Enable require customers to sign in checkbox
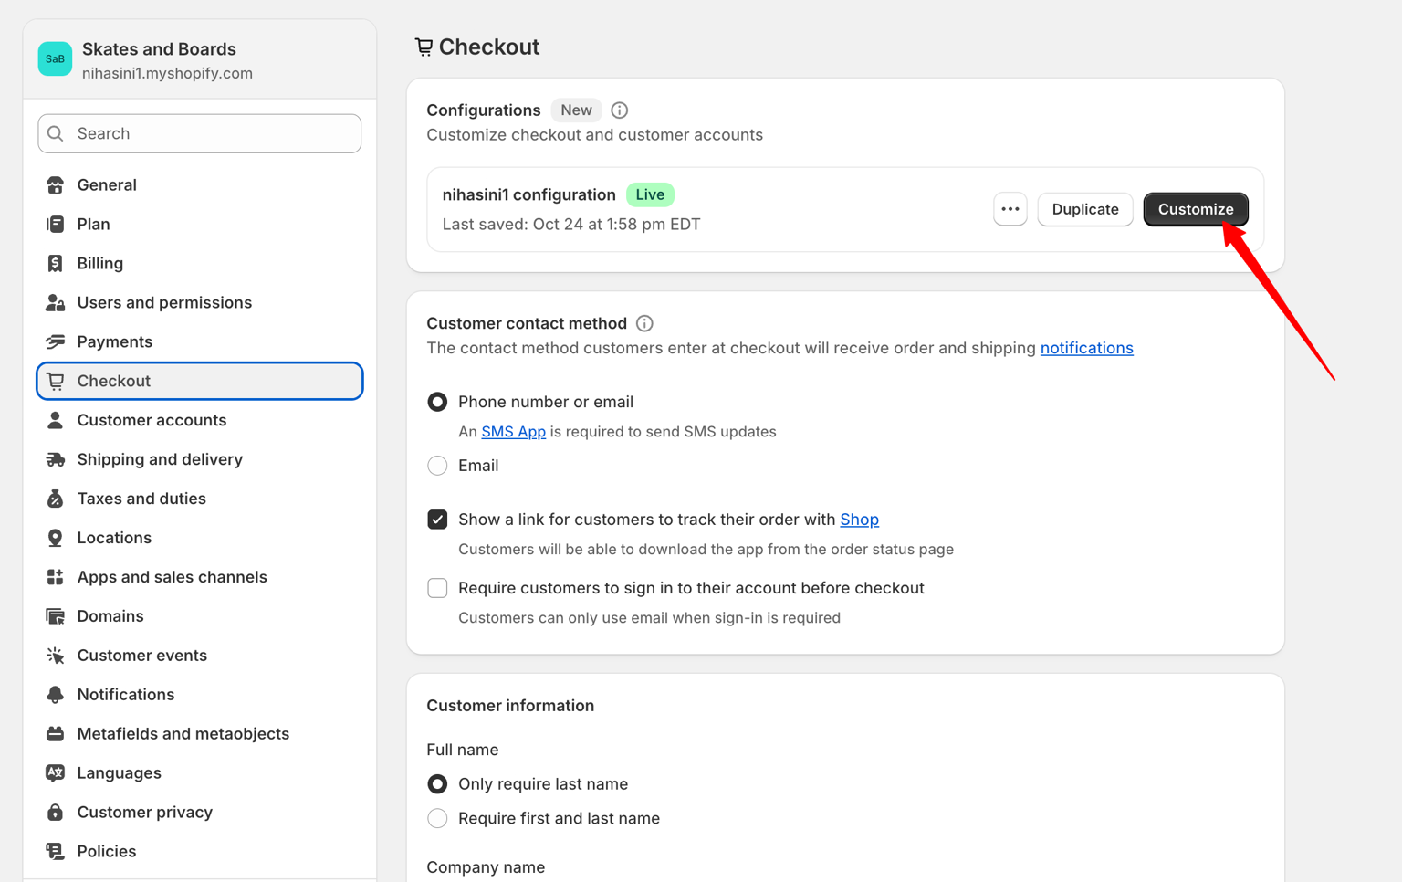The image size is (1402, 882). [437, 588]
